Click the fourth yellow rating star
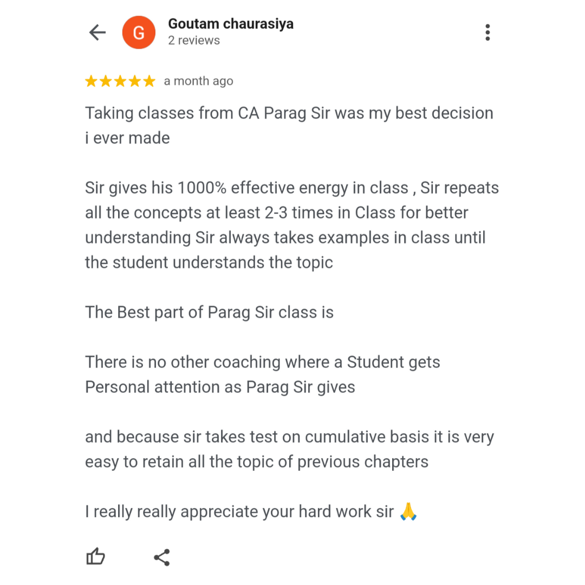The width and height of the screenshot is (585, 585). point(135,81)
